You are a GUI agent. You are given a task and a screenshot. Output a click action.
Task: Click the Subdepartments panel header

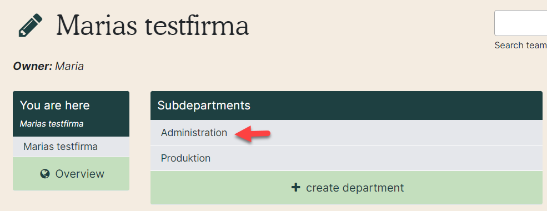(347, 105)
